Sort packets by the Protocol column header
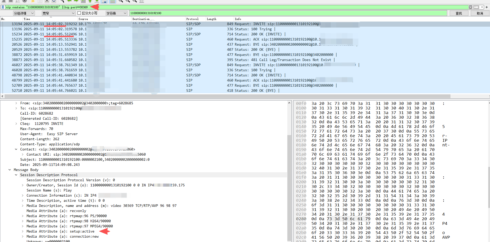490x242 pixels. 192,19
